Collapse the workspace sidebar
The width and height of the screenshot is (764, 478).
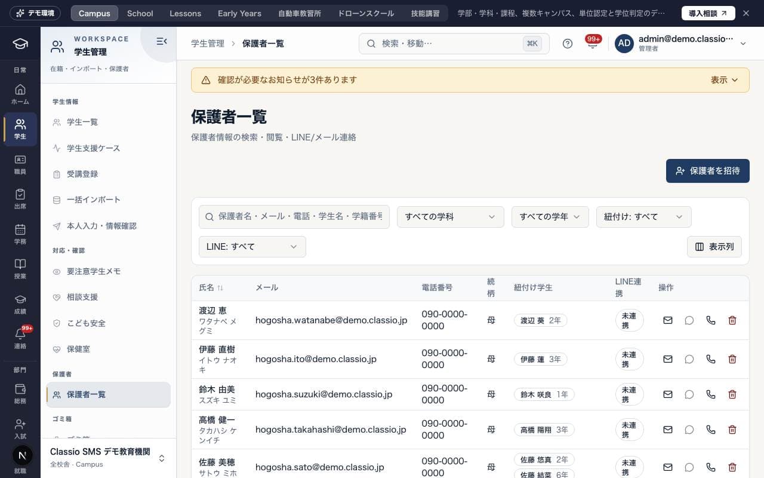[x=161, y=41]
